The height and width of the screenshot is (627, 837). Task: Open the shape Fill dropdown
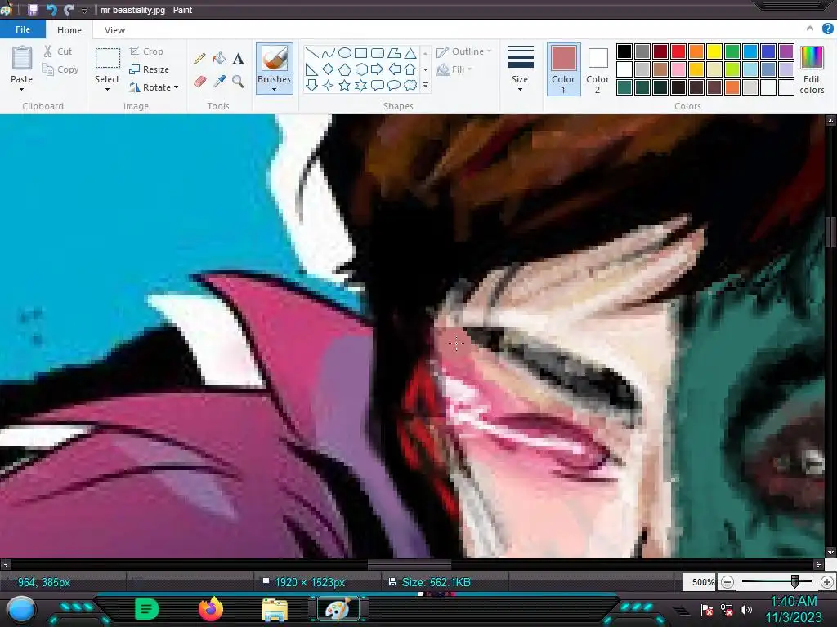coord(454,69)
